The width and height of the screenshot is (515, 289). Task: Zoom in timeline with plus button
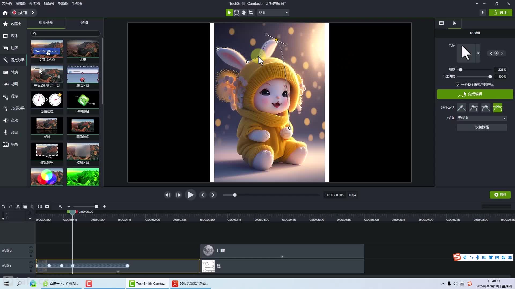pyautogui.click(x=104, y=206)
